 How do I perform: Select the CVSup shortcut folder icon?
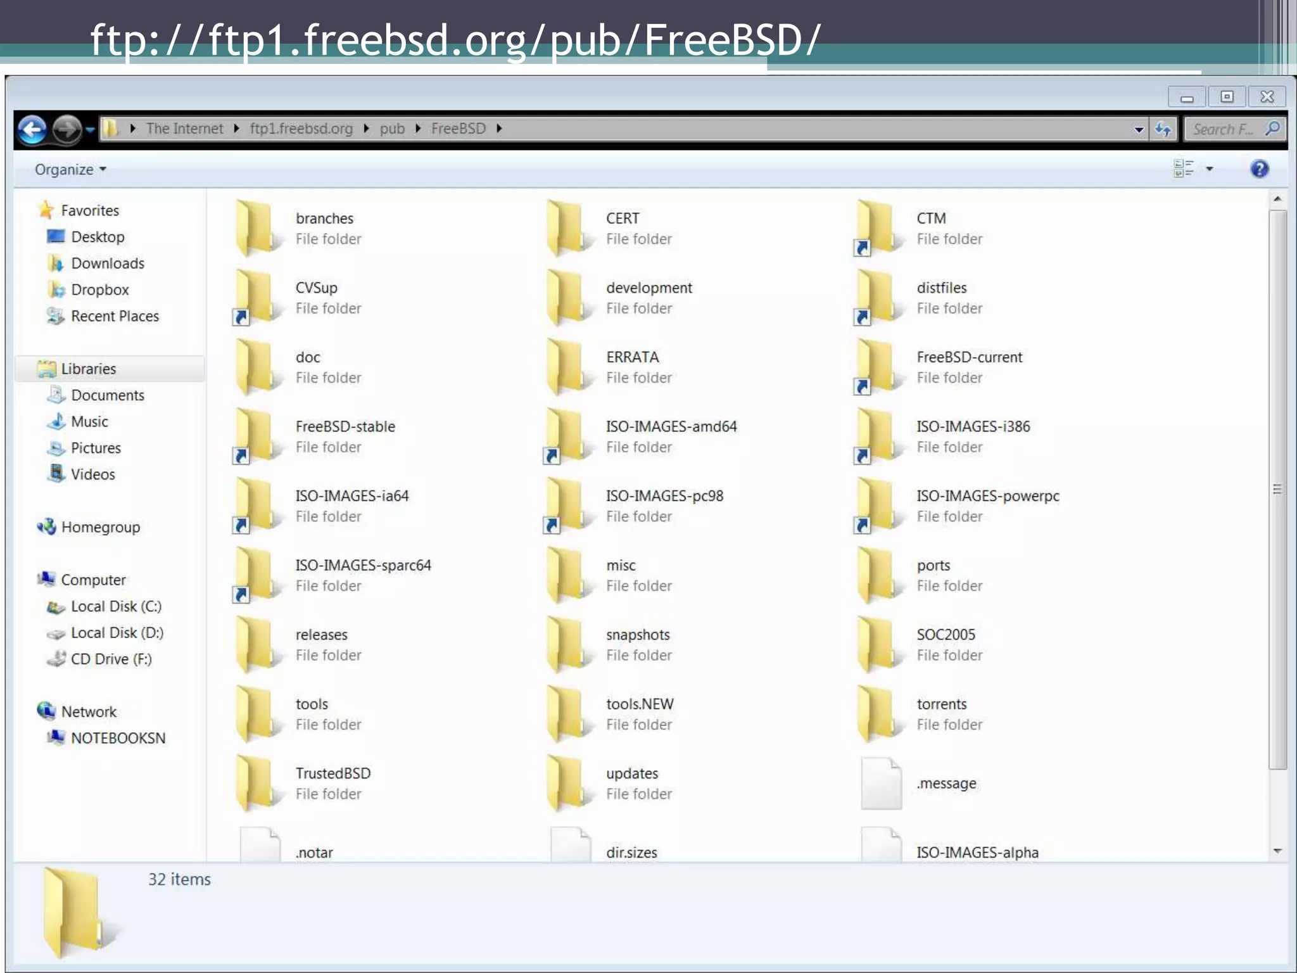(x=258, y=298)
